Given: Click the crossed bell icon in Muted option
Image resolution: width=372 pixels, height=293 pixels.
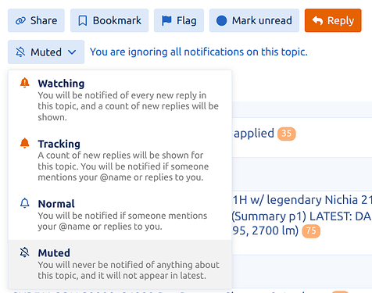Looking at the screenshot, I should pos(25,252).
